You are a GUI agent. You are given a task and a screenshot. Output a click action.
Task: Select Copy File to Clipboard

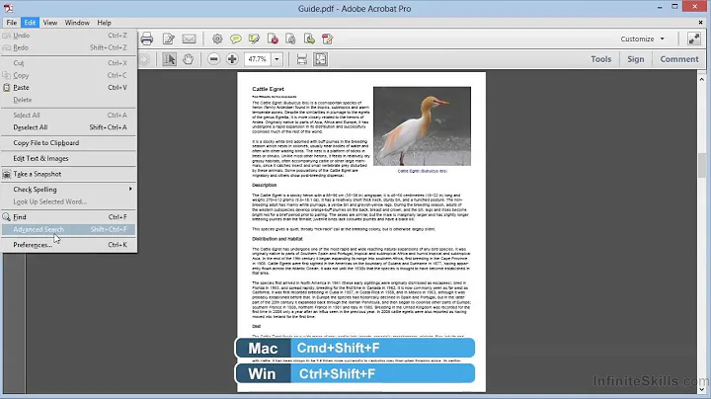[x=68, y=143]
